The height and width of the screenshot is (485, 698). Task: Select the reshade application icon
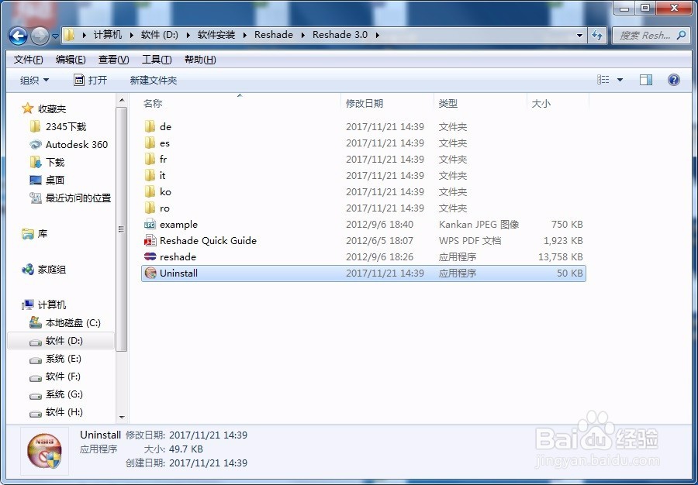click(150, 257)
